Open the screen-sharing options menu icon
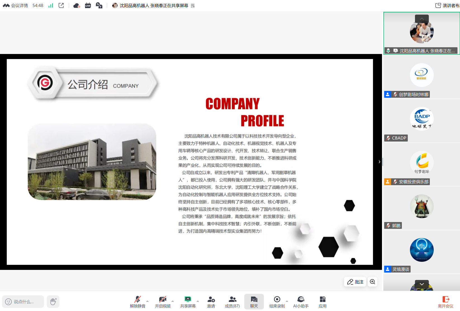The height and width of the screenshot is (311, 460). pos(193,6)
